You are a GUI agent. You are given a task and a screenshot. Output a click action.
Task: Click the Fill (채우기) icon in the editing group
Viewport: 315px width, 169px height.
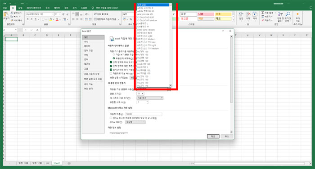click(263, 17)
